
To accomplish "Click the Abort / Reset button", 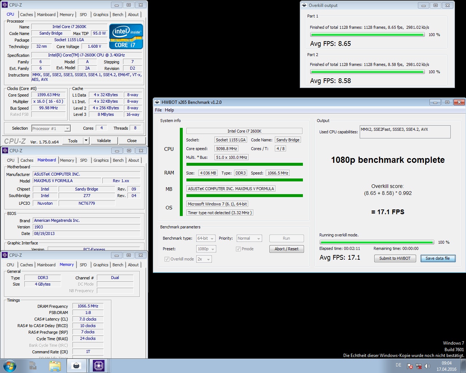I will 287,249.
